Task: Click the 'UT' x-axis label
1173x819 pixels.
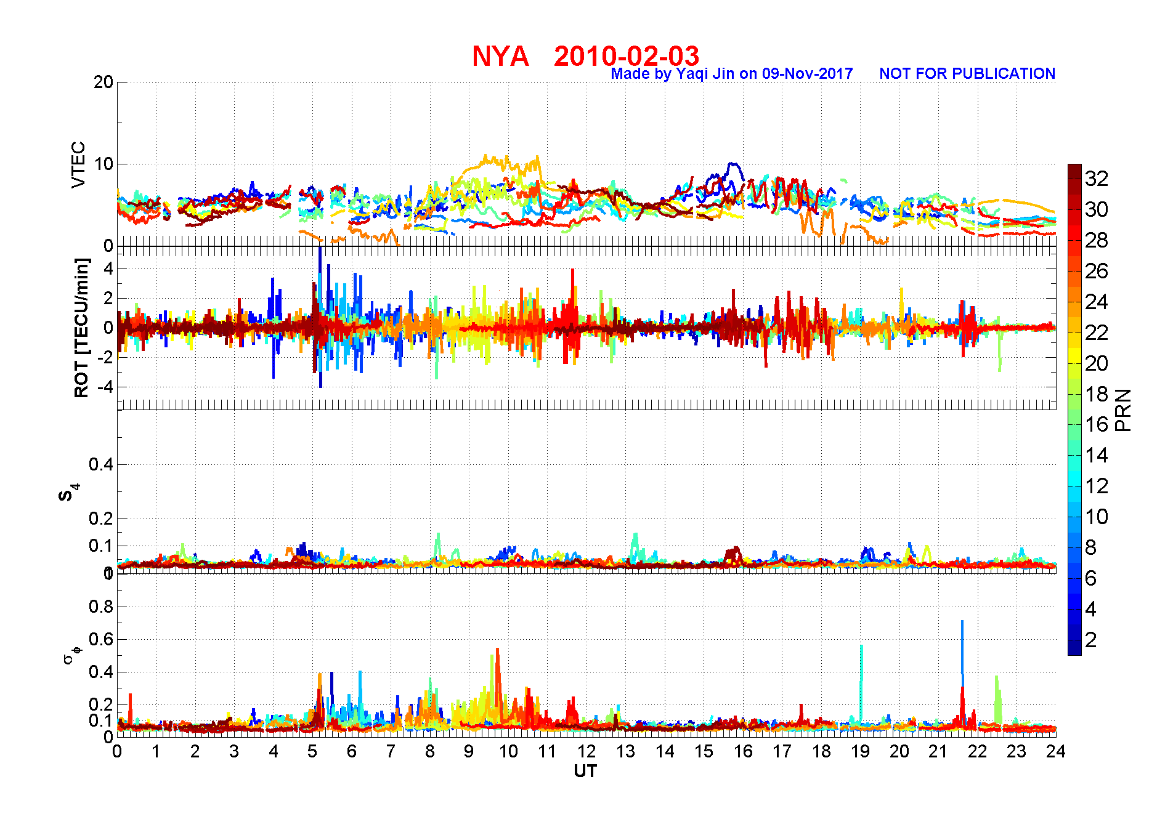Action: coord(585,771)
